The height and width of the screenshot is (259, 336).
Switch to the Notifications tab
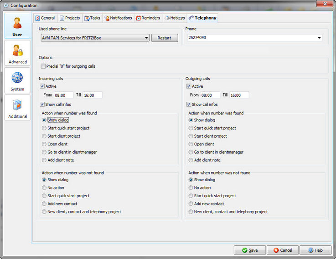pos(118,18)
